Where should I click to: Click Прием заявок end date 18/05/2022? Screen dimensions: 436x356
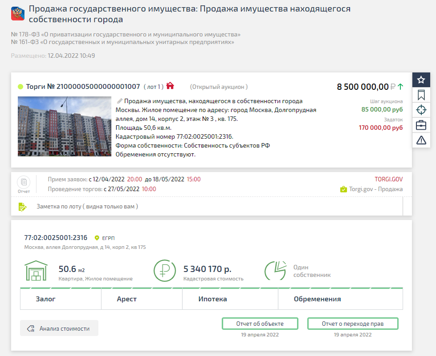coord(169,180)
